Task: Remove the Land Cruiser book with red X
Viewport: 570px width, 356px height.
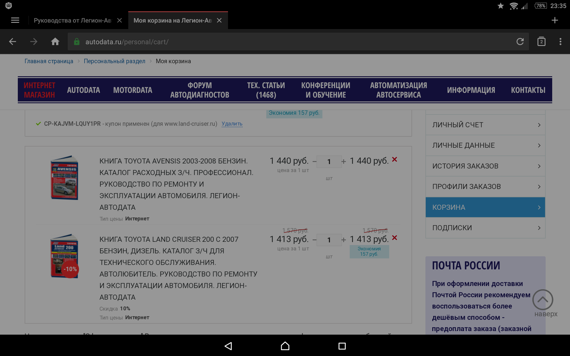Action: point(395,238)
